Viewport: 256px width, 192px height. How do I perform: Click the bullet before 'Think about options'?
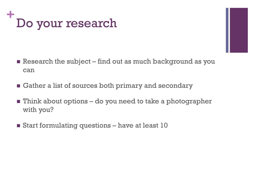[18, 101]
